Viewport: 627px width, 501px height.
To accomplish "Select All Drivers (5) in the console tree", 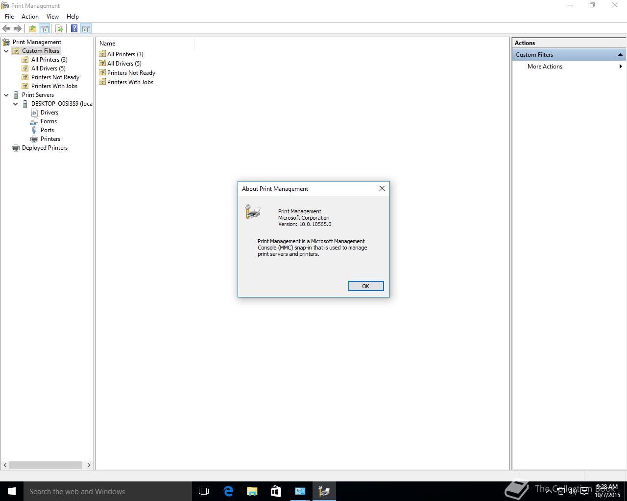I will (x=48, y=68).
